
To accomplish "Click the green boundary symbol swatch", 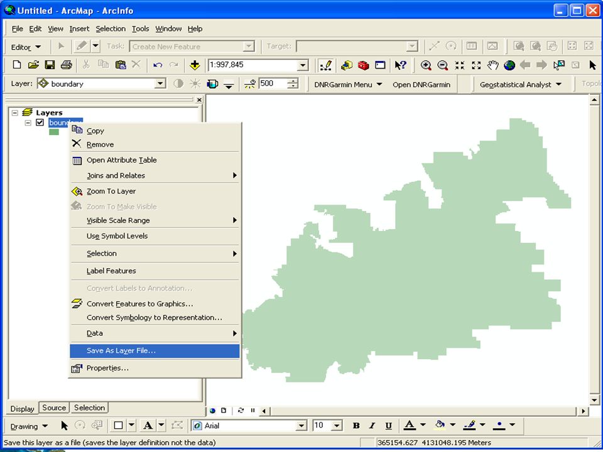I will click(x=54, y=132).
